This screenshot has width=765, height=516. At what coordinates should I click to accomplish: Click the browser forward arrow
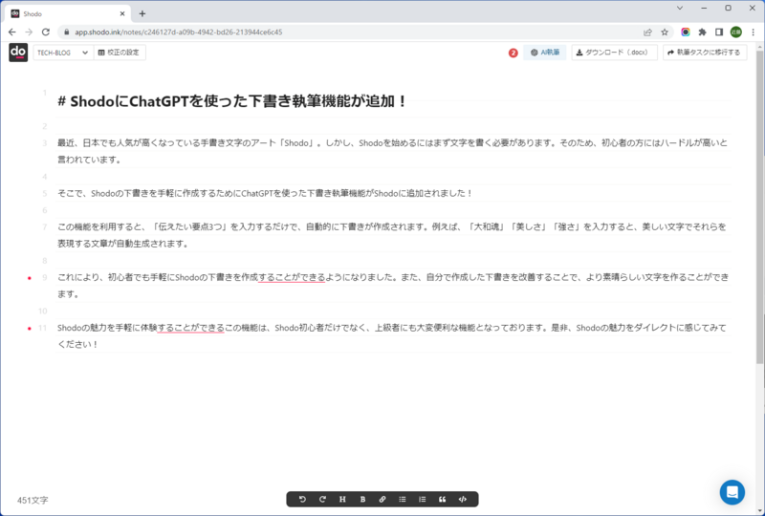click(x=29, y=32)
